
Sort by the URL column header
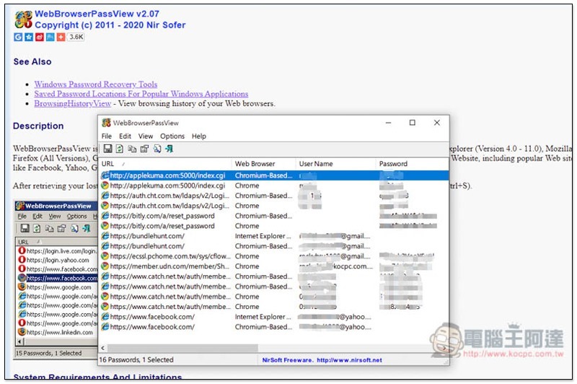[166, 164]
